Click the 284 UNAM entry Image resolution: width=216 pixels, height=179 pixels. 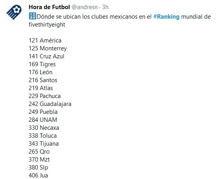point(43,120)
